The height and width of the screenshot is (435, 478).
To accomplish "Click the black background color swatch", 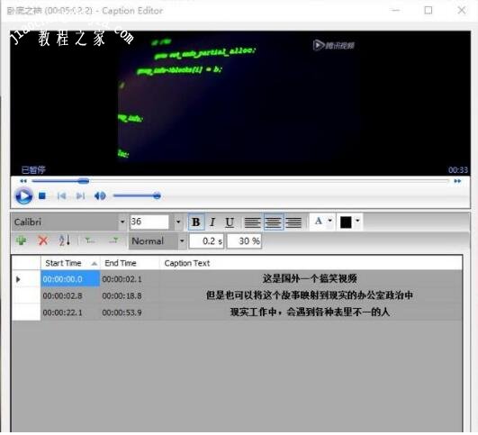I will [346, 222].
